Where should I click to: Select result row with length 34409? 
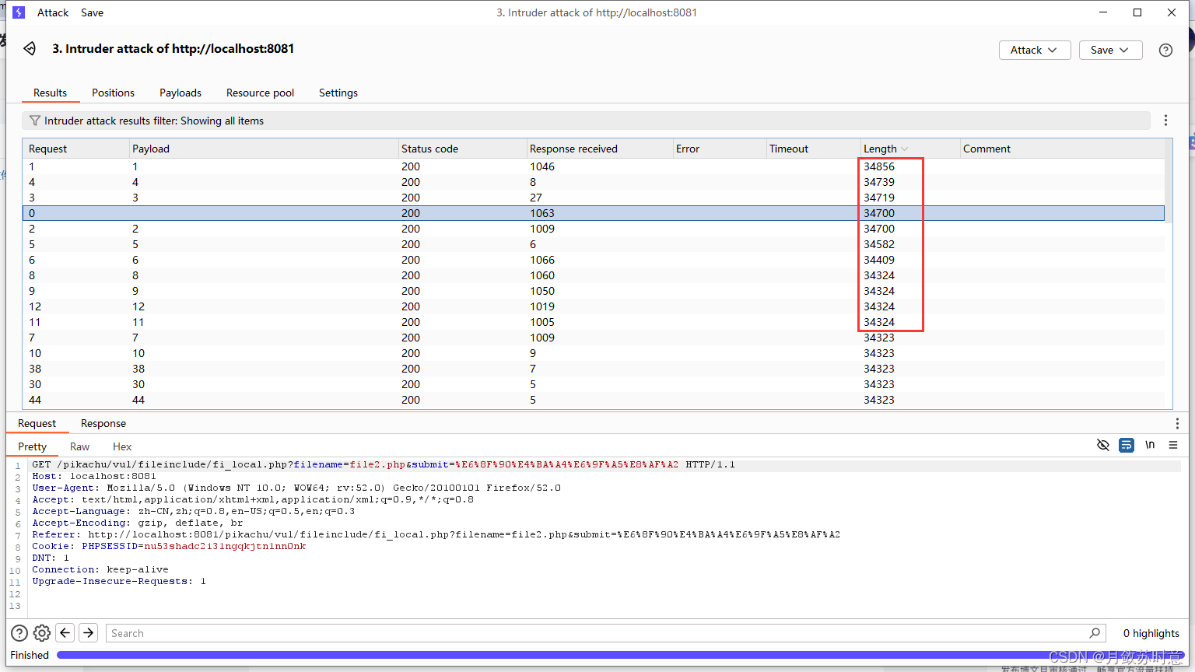(594, 260)
